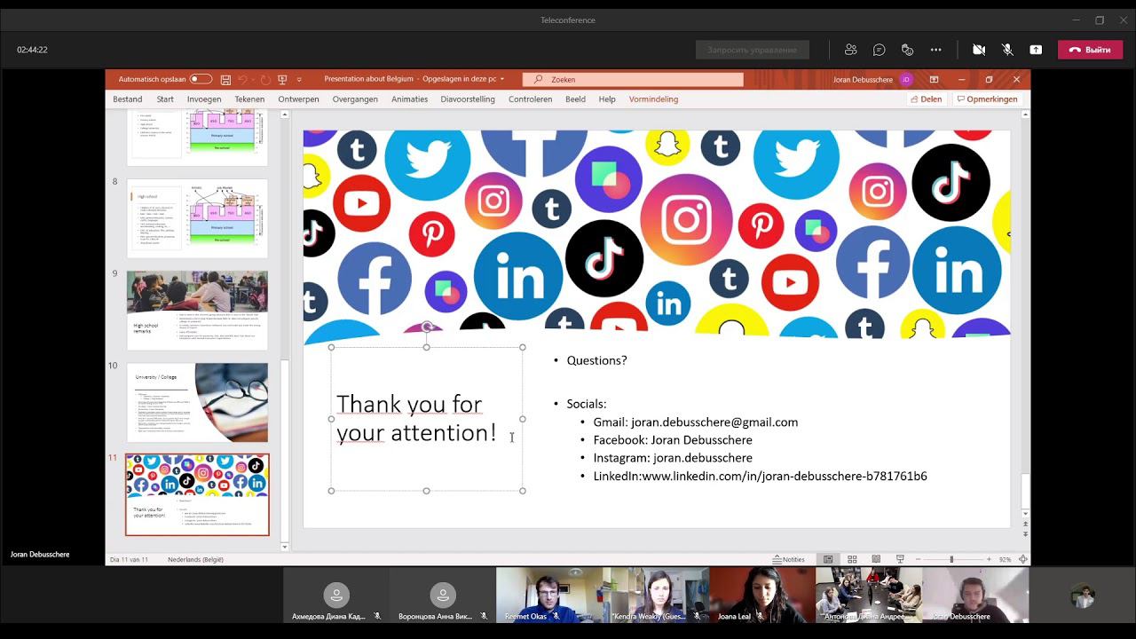Switch to Normal view in status bar
Viewport: 1136px width, 639px height.
point(828,559)
